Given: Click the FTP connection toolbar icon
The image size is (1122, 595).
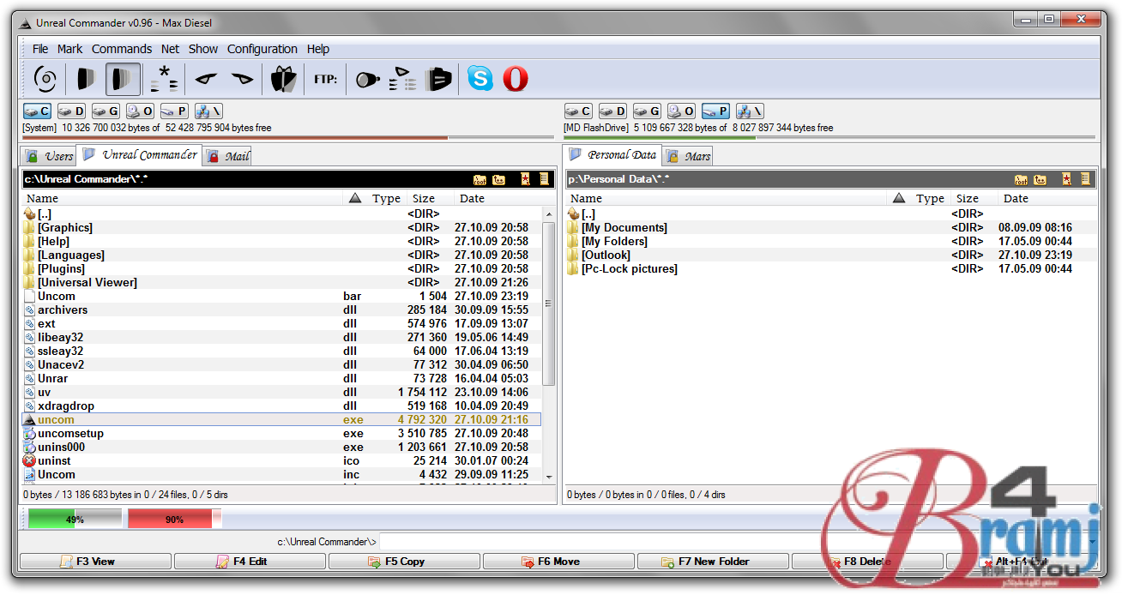Looking at the screenshot, I should click(325, 80).
